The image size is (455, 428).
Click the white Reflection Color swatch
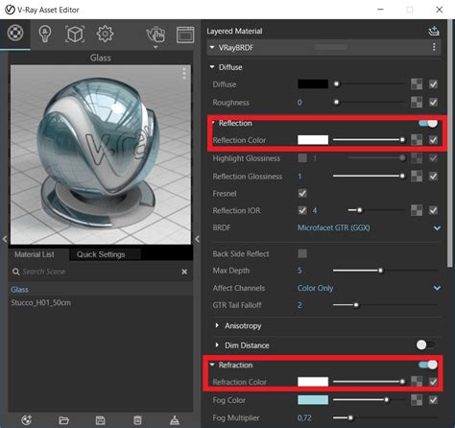click(x=313, y=140)
